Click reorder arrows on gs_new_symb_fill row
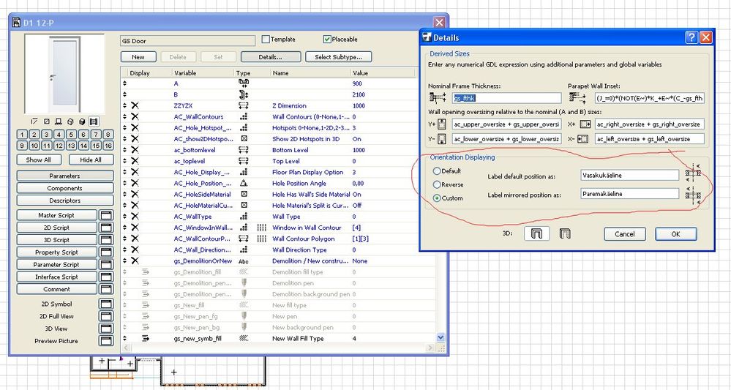Viewport: 731px width, 390px height. (x=124, y=339)
